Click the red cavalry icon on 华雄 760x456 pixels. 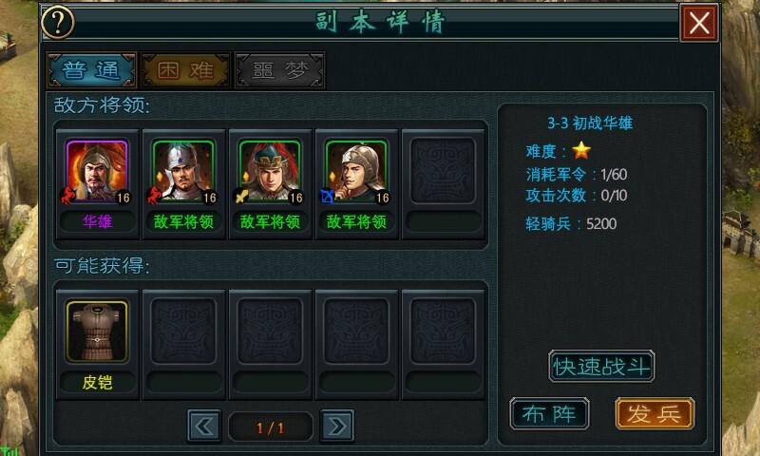click(67, 196)
